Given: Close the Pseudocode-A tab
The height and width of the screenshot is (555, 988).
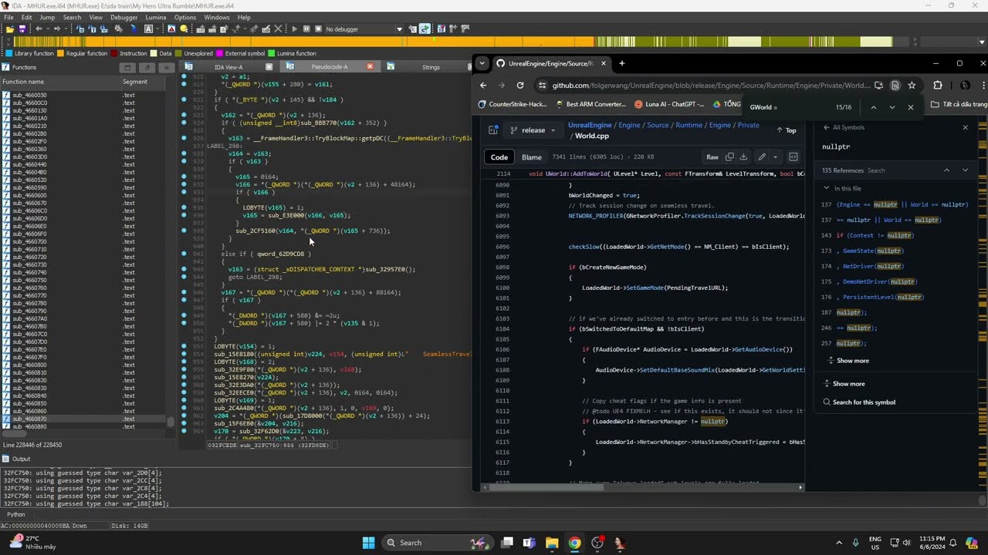Looking at the screenshot, I should (370, 67).
